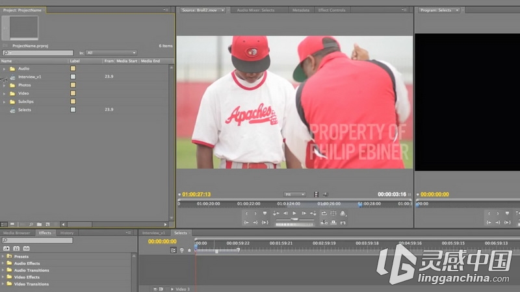Click Project panel horizontal scrollbar thumb
The width and height of the screenshot is (520, 292).
coord(79,225)
